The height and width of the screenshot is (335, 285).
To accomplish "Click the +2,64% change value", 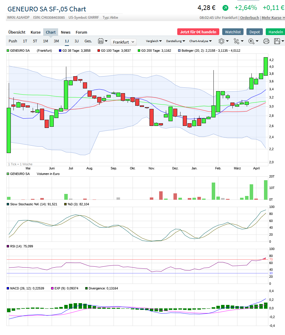I will (246, 8).
